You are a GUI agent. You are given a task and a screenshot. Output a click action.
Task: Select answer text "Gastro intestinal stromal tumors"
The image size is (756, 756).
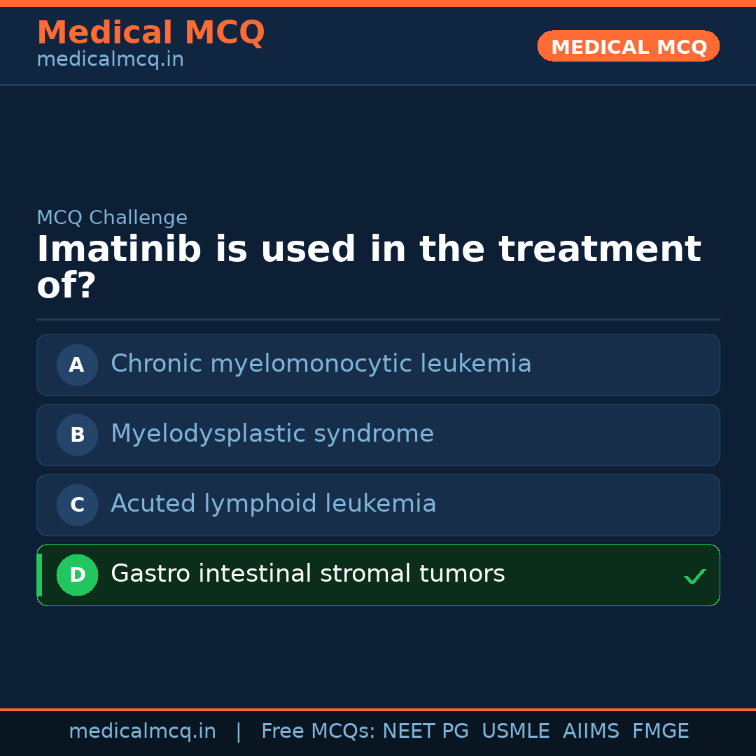pos(307,574)
